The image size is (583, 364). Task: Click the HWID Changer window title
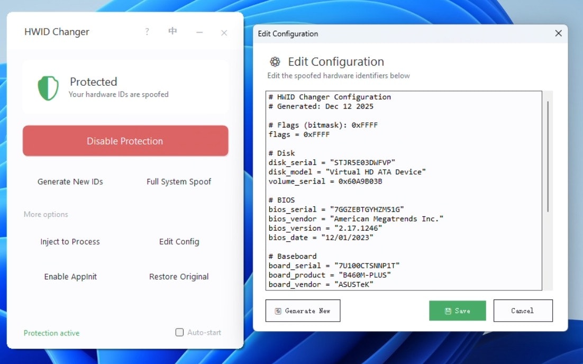[x=57, y=32]
